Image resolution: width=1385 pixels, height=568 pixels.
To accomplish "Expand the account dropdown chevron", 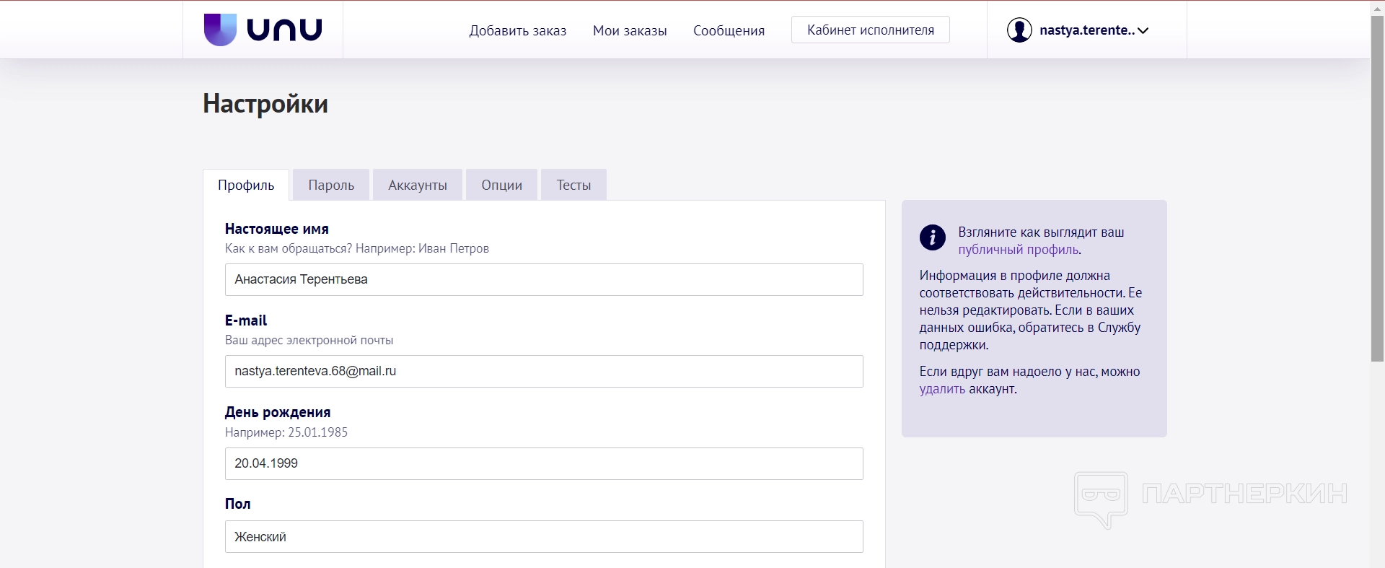I will pos(1143,31).
